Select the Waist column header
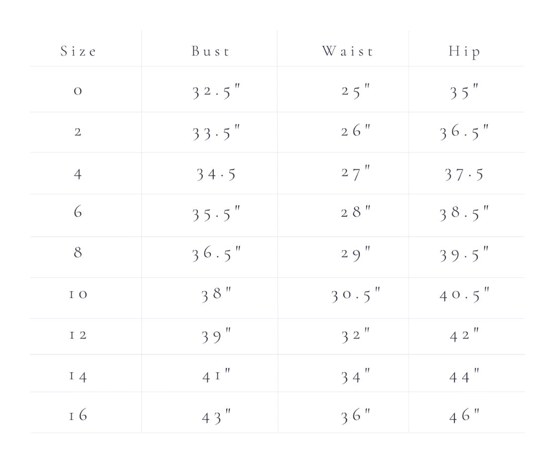549x468 pixels. point(347,51)
